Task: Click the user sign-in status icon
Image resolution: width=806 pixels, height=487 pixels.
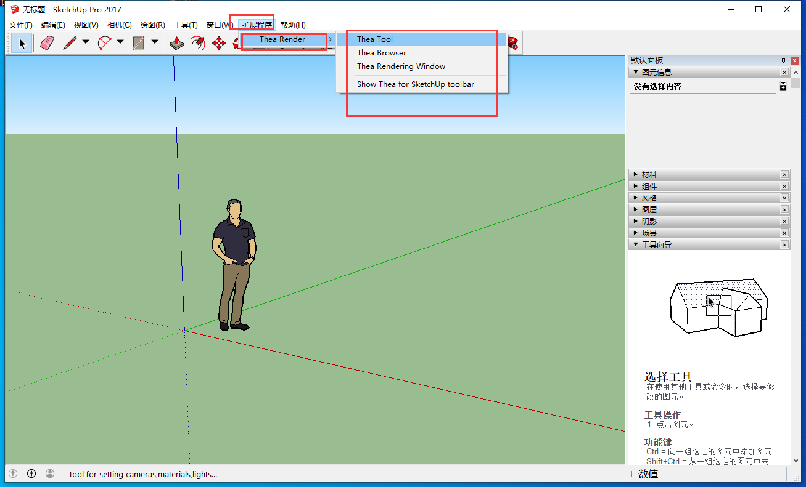Action: [x=50, y=473]
